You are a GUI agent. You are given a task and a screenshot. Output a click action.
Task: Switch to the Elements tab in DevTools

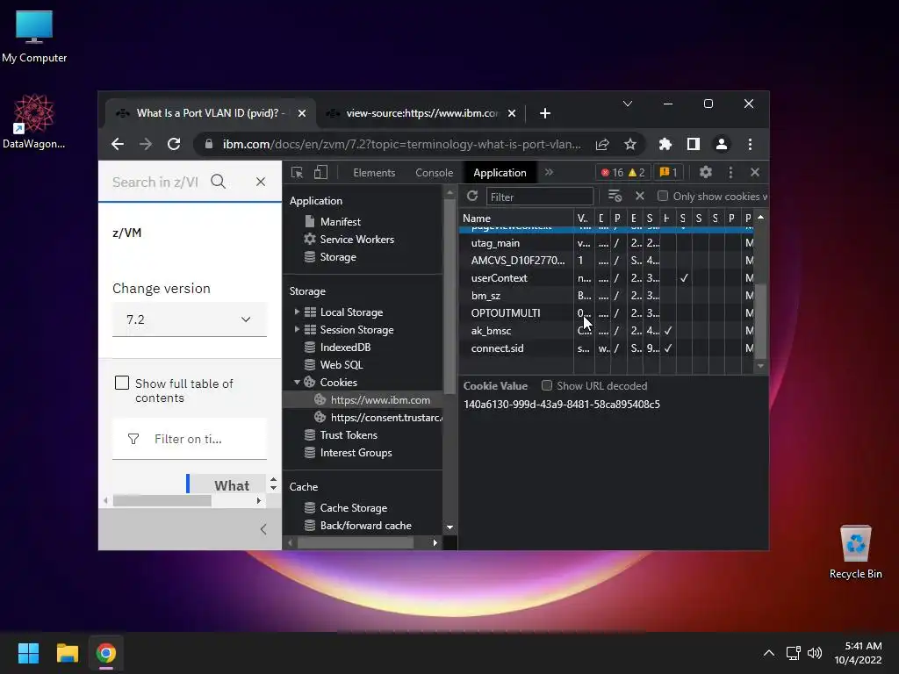click(374, 173)
